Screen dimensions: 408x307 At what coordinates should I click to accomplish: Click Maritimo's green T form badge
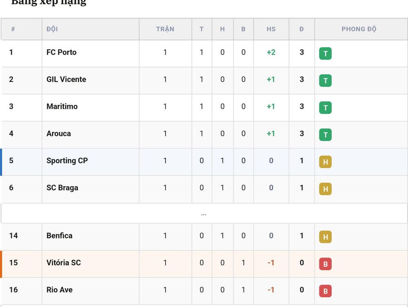325,107
